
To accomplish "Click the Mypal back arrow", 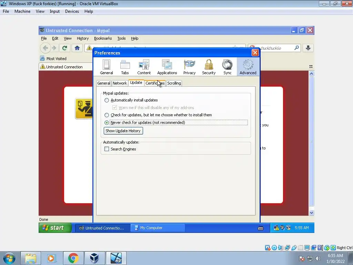I will (x=46, y=48).
